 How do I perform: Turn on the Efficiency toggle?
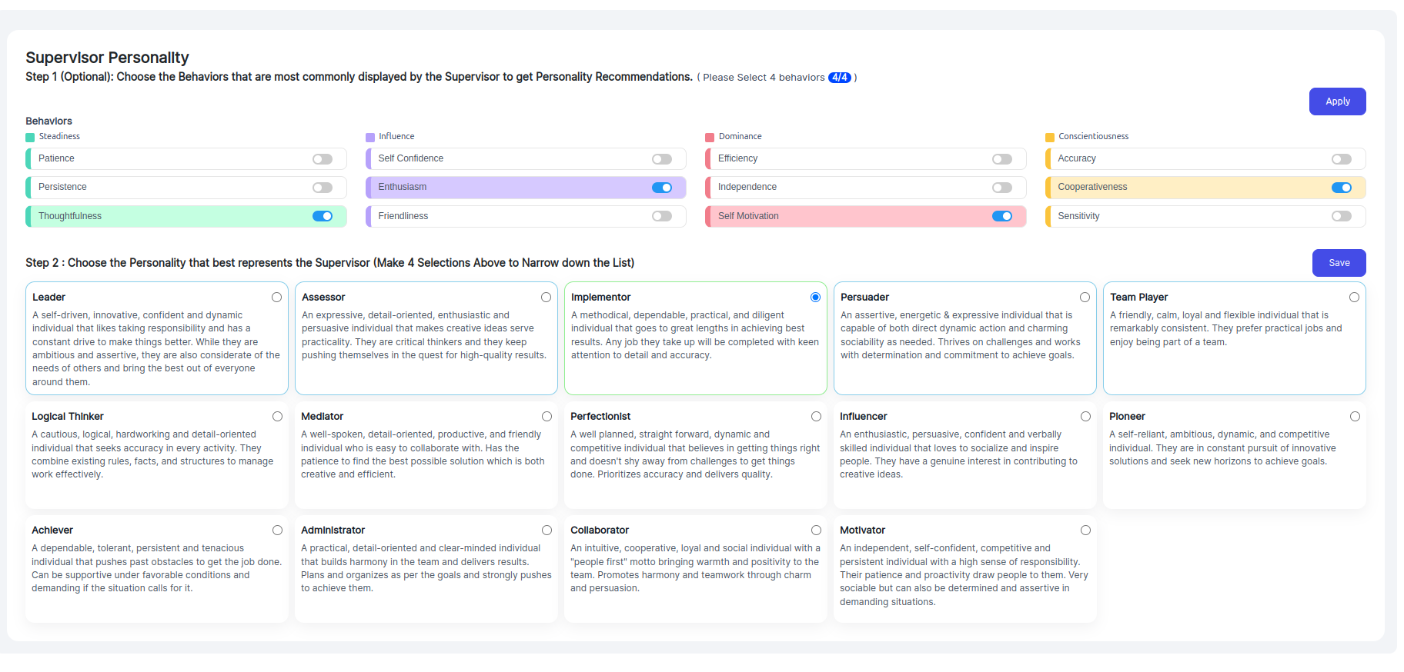pyautogui.click(x=1002, y=159)
